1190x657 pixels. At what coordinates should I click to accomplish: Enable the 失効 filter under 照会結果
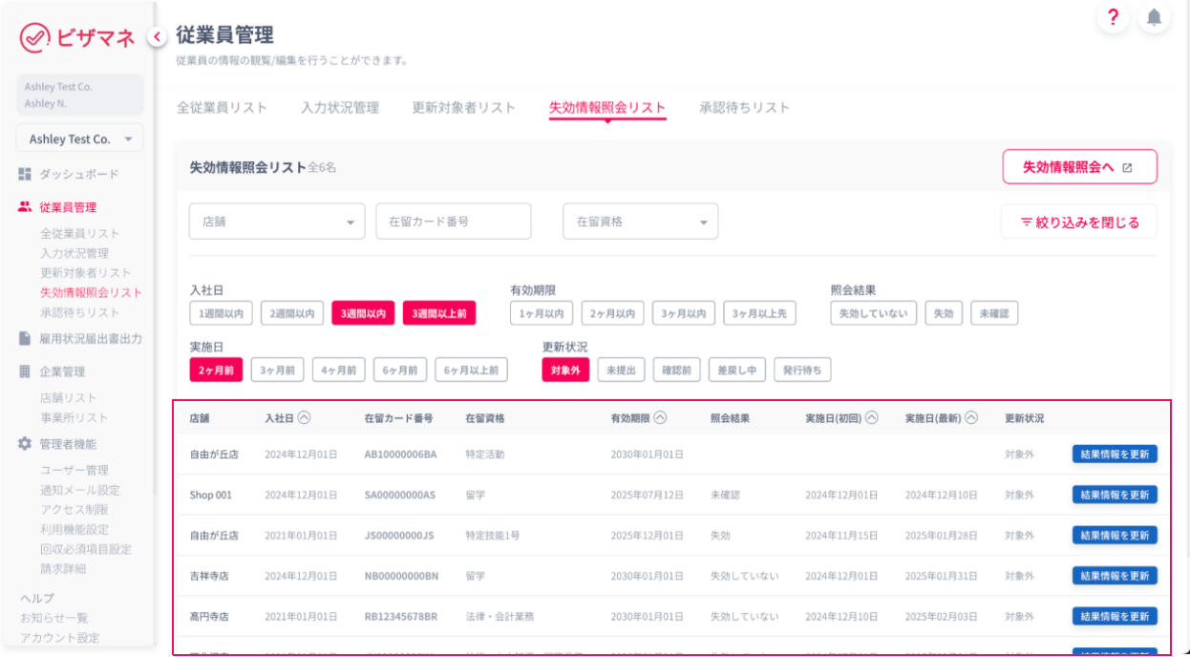(944, 313)
